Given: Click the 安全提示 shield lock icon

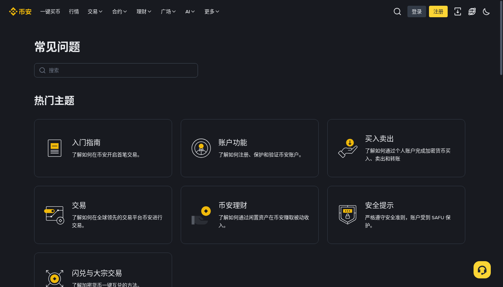Looking at the screenshot, I should tap(347, 215).
